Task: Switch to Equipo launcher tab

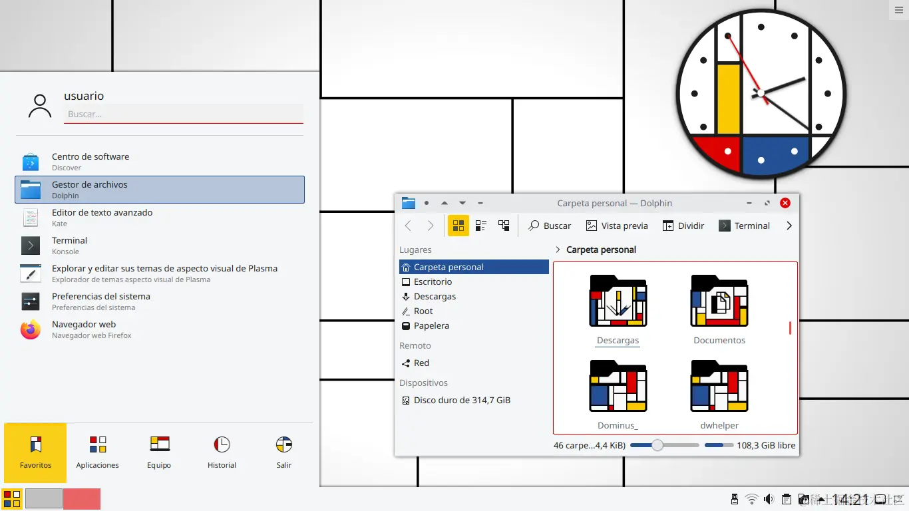Action: 159,452
